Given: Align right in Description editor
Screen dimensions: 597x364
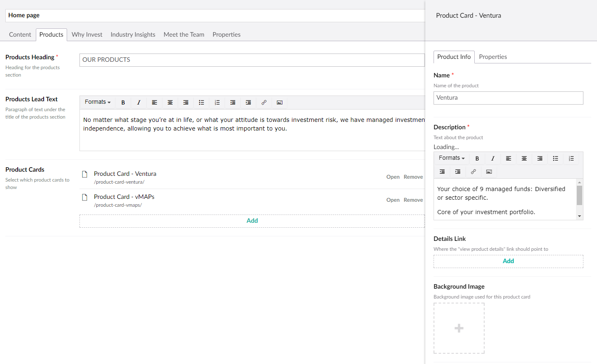Looking at the screenshot, I should click(x=540, y=159).
